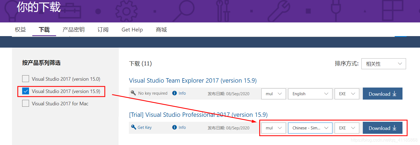Click the key icon beside No key required

click(134, 93)
